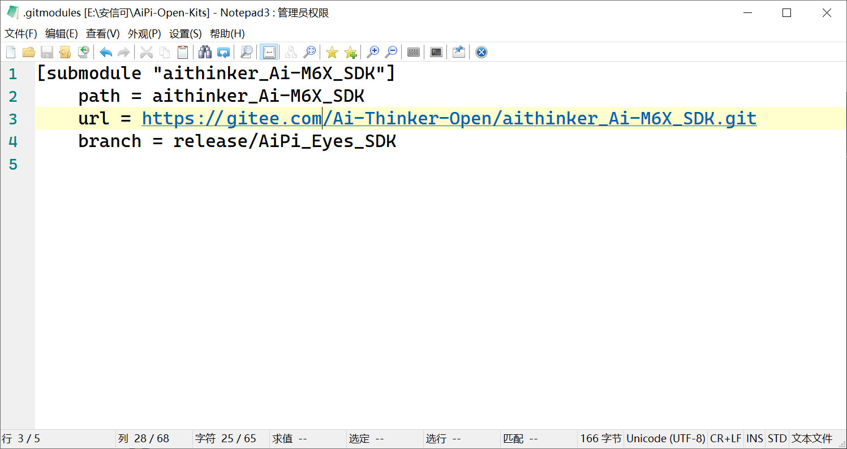Click Add to Favorites star with plus
847x449 pixels.
pos(350,53)
